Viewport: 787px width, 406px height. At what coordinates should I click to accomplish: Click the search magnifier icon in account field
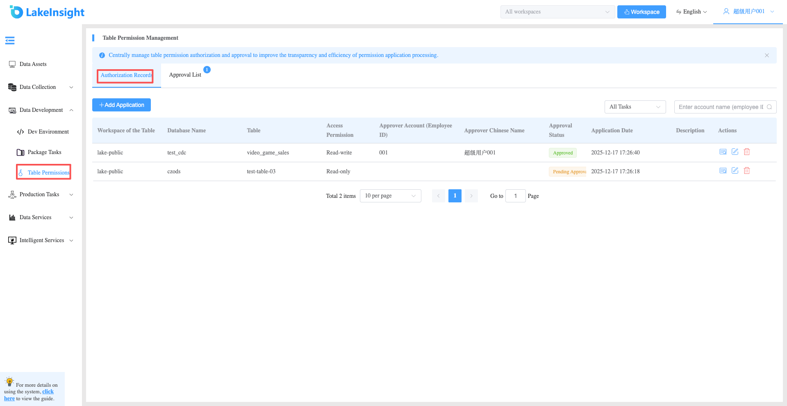[769, 107]
